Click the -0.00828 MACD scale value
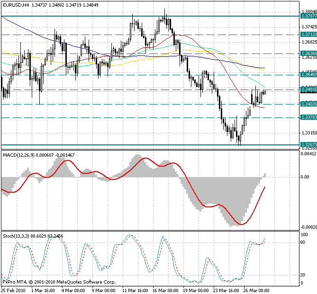 309,227
